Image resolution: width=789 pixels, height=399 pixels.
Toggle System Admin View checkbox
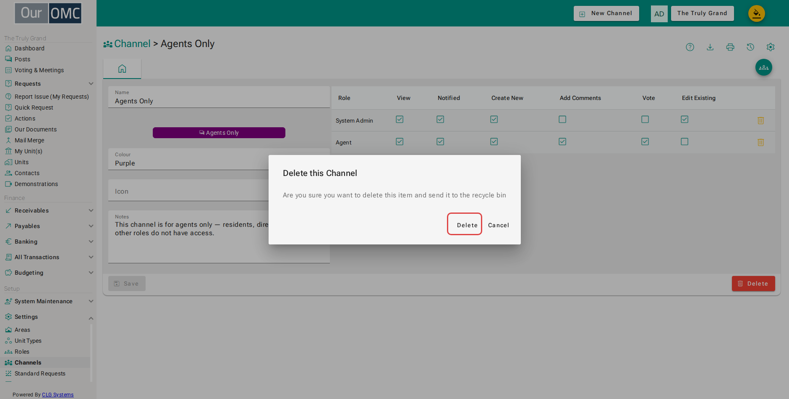point(400,119)
